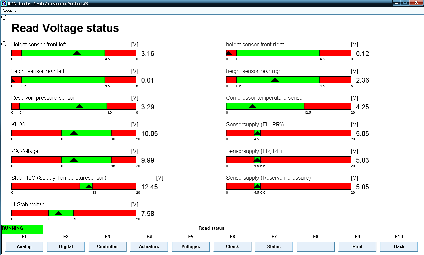This screenshot has width=424, height=255.
Task: Click the 0.12 voltage reading
Action: tap(363, 54)
